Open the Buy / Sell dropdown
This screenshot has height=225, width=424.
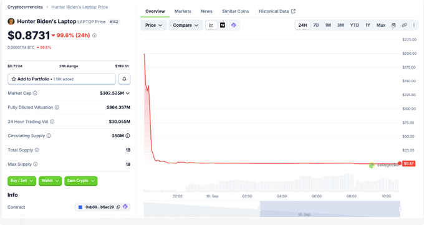(x=22, y=181)
